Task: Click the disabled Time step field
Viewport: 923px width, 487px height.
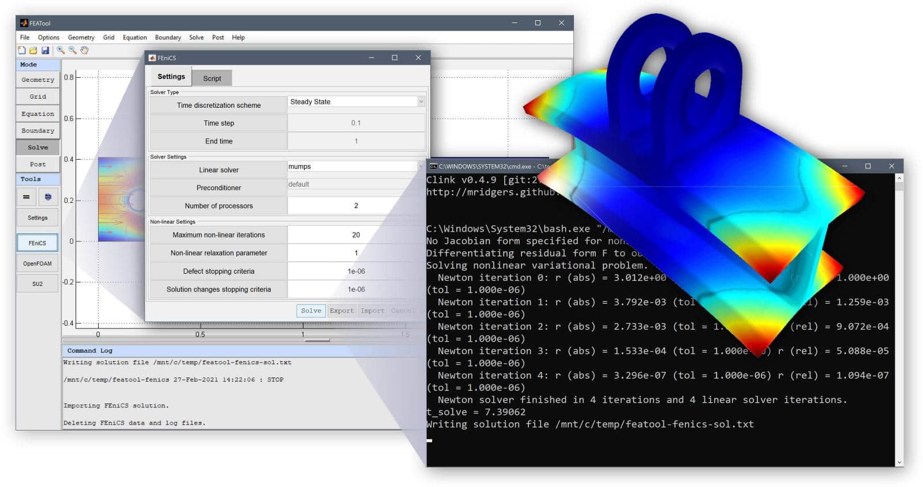Action: coord(357,123)
